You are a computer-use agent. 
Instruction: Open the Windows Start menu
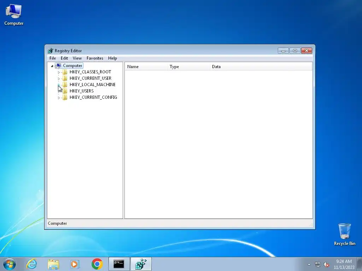10,264
